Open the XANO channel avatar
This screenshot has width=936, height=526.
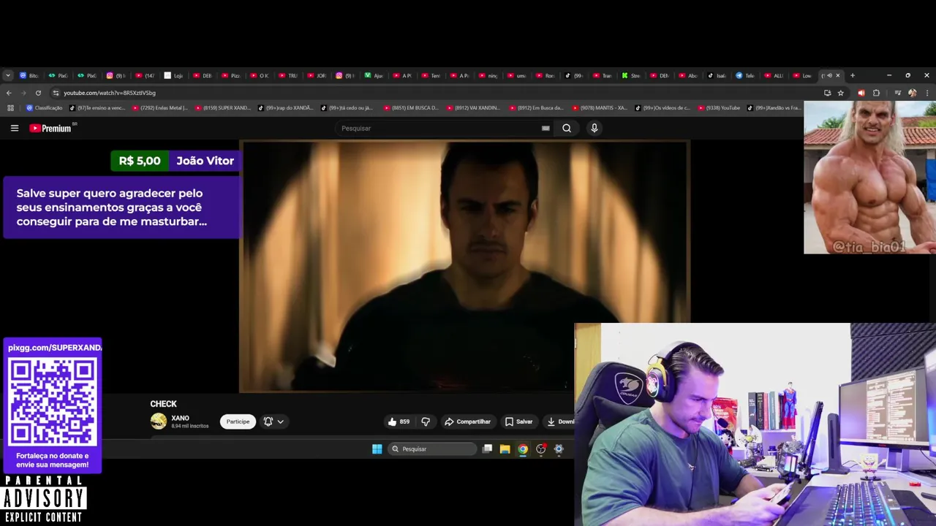click(x=158, y=421)
